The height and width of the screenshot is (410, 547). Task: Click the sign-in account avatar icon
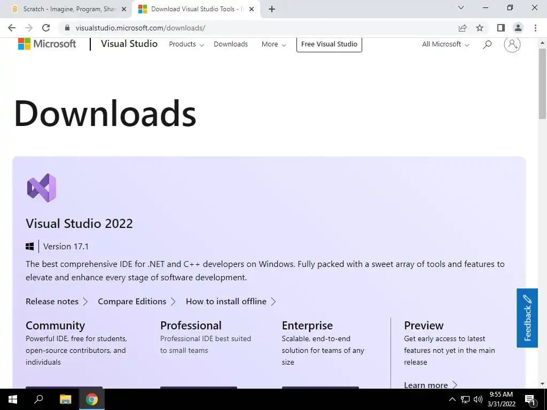click(x=512, y=44)
